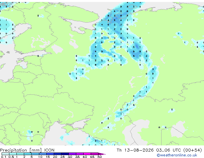Click the "Precipitation [mm]" legend title
Screen dimensions: 204x158
[x=21, y=150]
